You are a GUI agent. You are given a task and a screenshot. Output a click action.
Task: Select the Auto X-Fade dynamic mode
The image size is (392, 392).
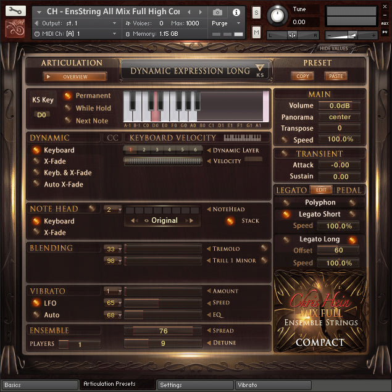[x=36, y=185]
